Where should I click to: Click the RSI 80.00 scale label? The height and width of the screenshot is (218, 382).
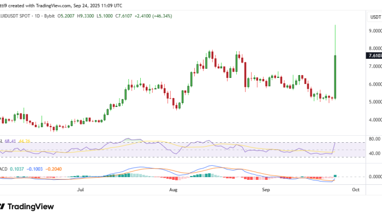click(373, 139)
